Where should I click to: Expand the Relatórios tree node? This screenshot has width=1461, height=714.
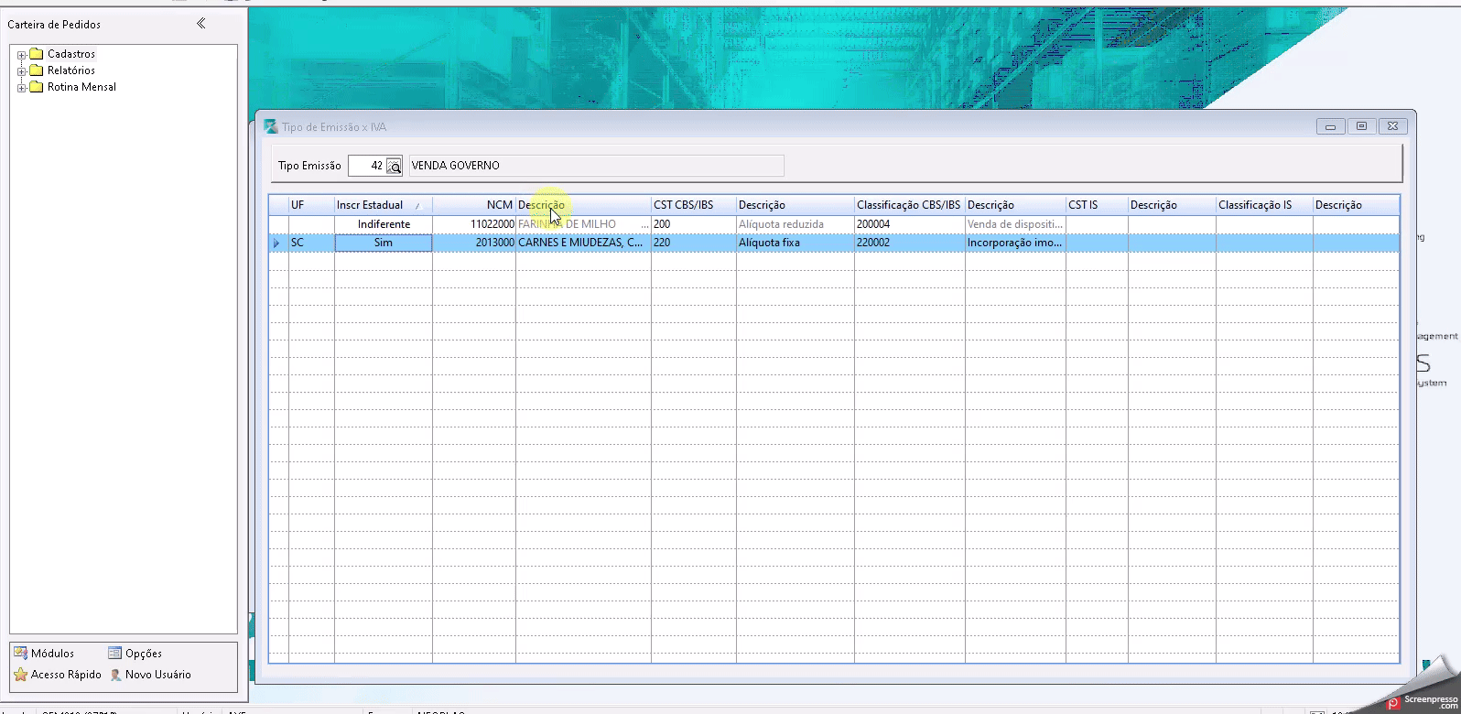point(22,71)
